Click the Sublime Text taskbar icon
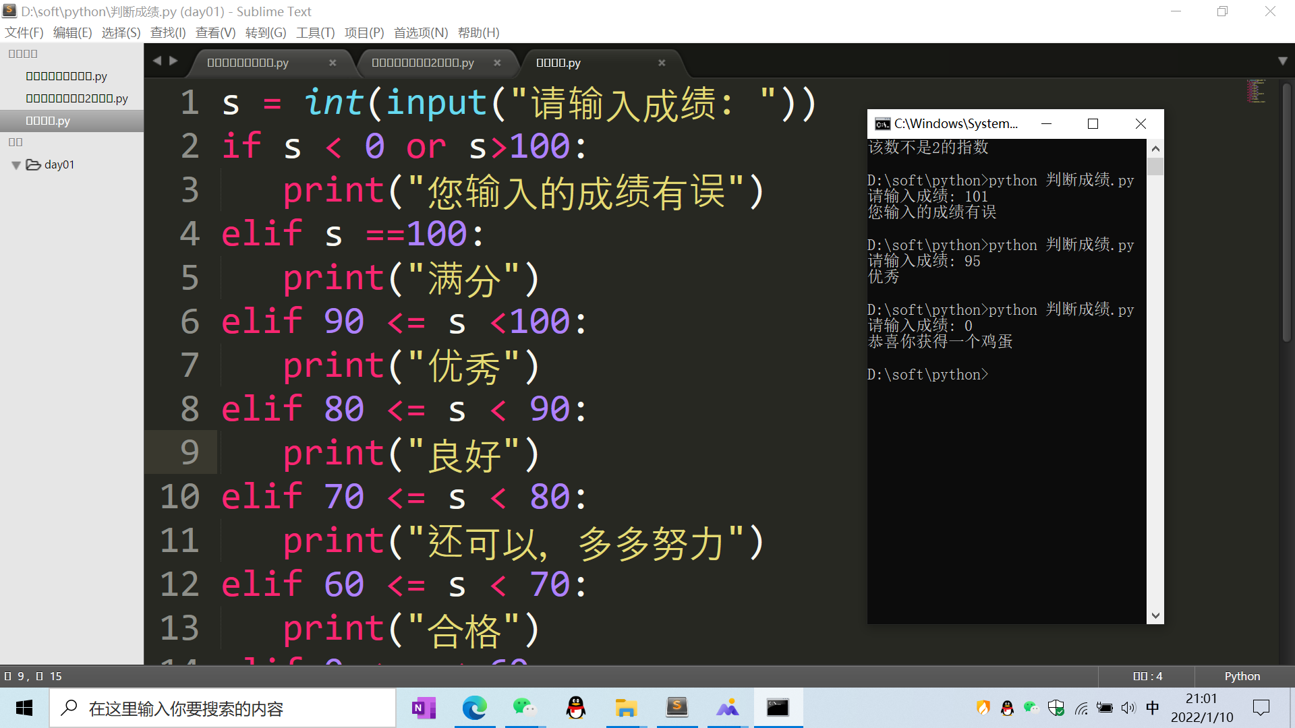This screenshot has width=1295, height=728. [677, 708]
